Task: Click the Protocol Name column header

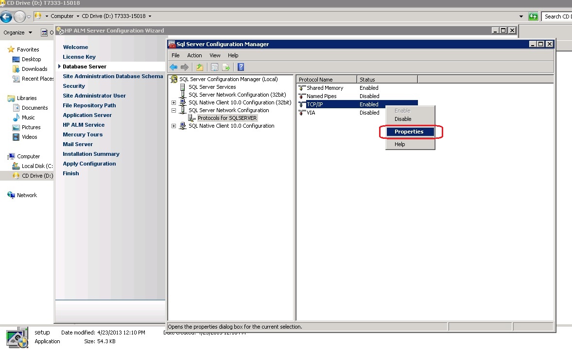Action: [327, 80]
